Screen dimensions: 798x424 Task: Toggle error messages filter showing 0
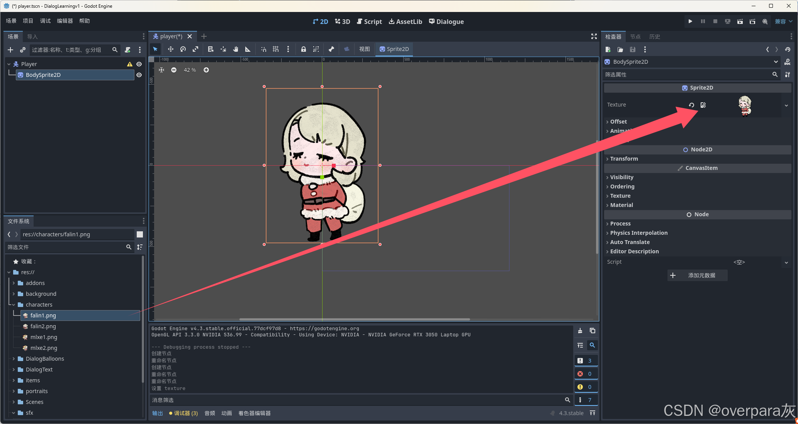pyautogui.click(x=586, y=374)
